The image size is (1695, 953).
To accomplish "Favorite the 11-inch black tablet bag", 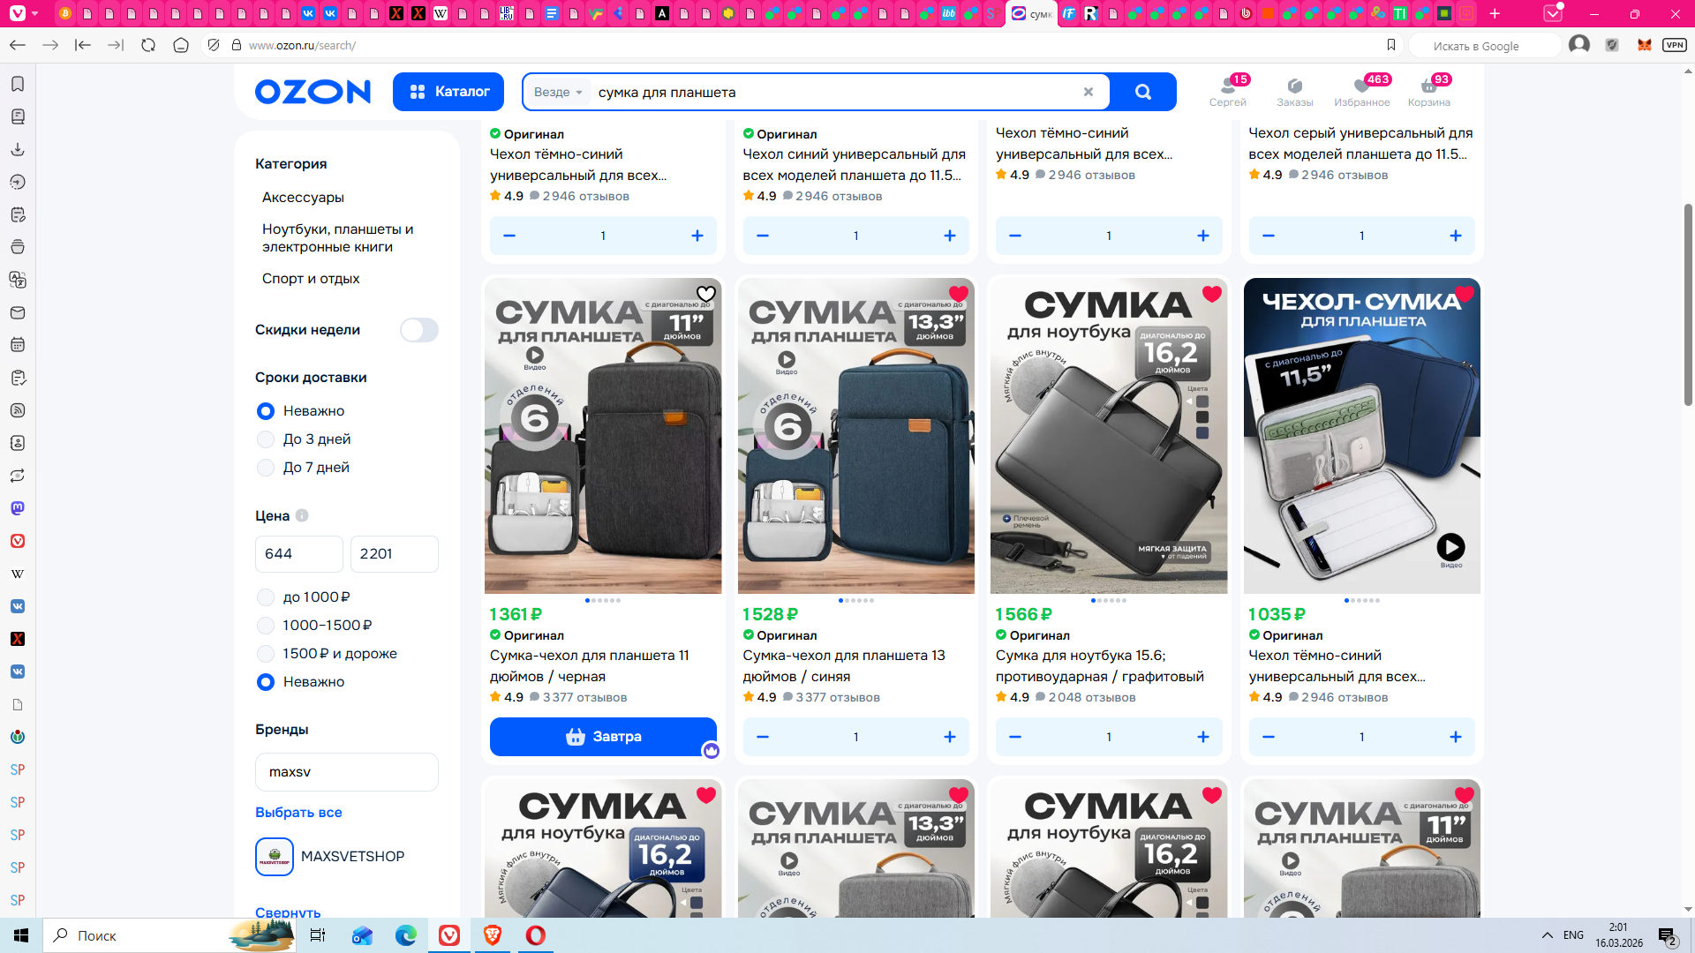I will tap(705, 294).
